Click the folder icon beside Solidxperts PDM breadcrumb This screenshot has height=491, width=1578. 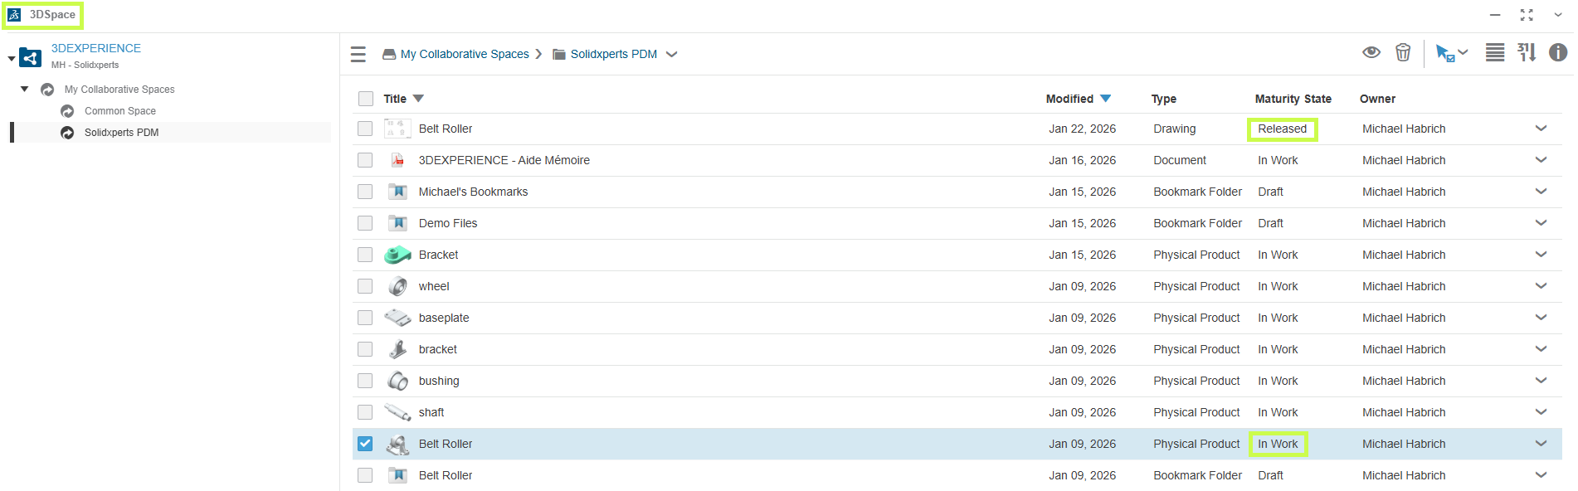coord(559,55)
